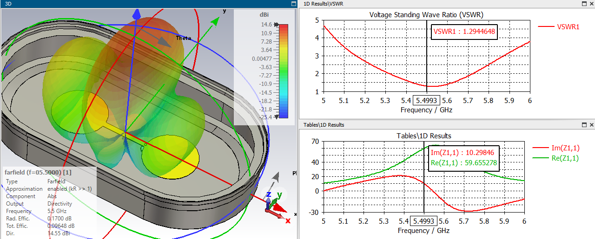Viewport: 595px width, 239px height.
Task: Close the Tables\1D Results window
Action: click(591, 125)
